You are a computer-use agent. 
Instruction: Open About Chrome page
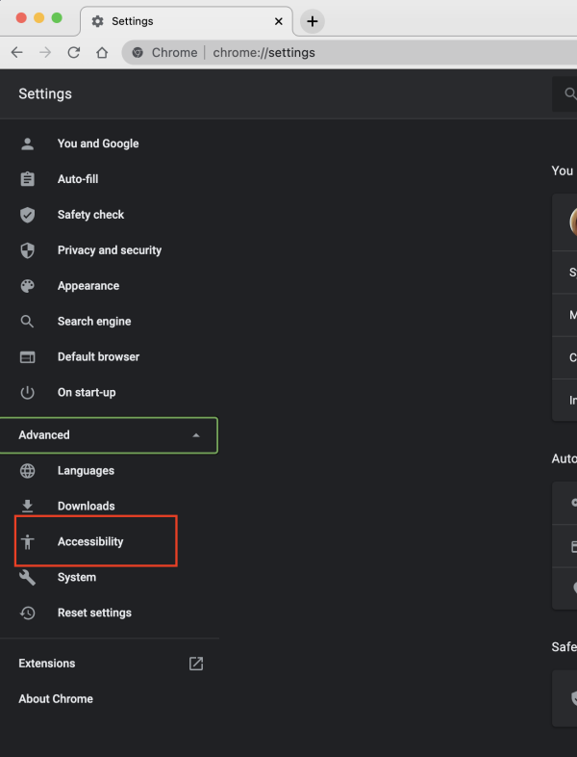tap(56, 699)
